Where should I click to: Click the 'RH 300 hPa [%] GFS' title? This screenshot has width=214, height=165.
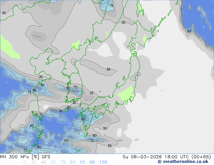pyautogui.click(x=25, y=157)
